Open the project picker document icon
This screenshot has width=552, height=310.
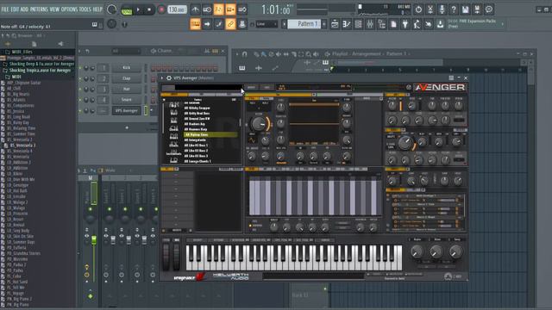click(x=393, y=24)
